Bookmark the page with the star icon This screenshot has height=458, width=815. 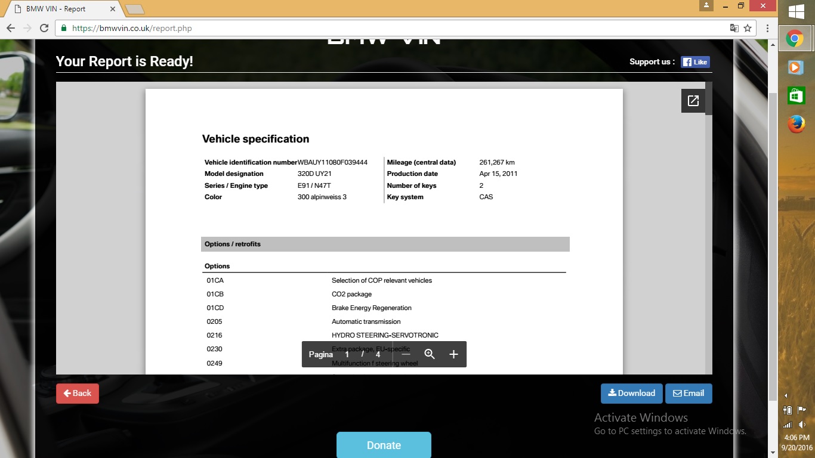point(748,28)
